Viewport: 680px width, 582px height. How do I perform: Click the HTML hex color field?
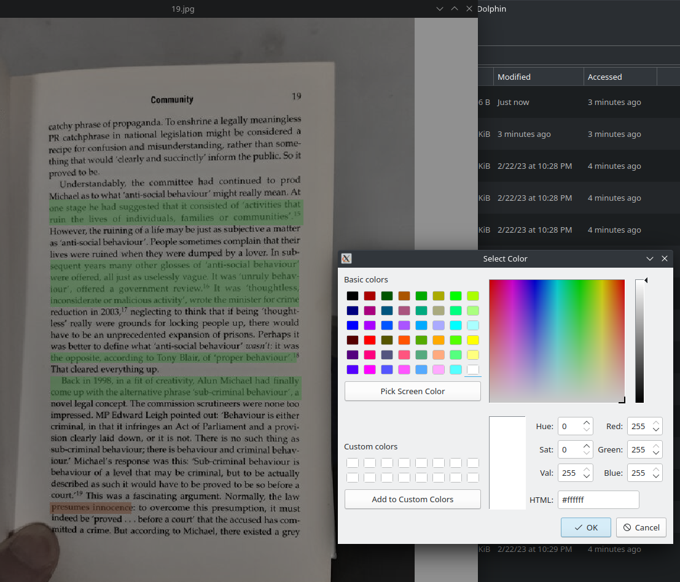coord(598,500)
